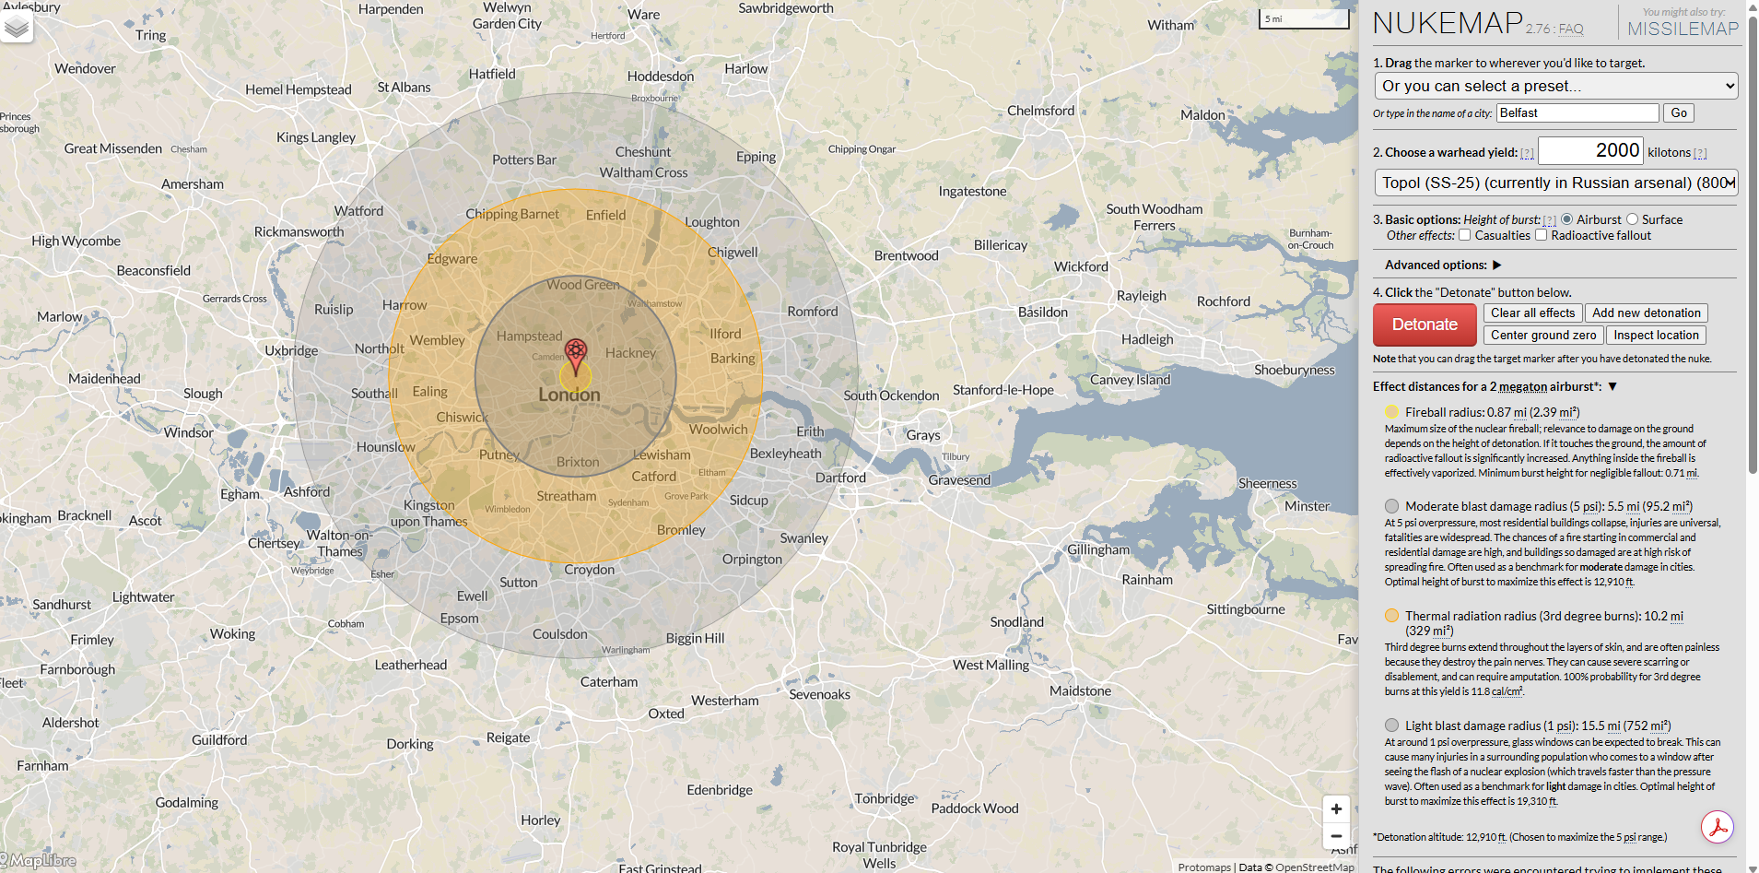This screenshot has height=873, width=1759.
Task: Click the Croydon label on the map
Action: (x=589, y=570)
